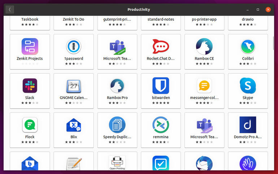Click the Rambox Pro name label

[x=117, y=97]
